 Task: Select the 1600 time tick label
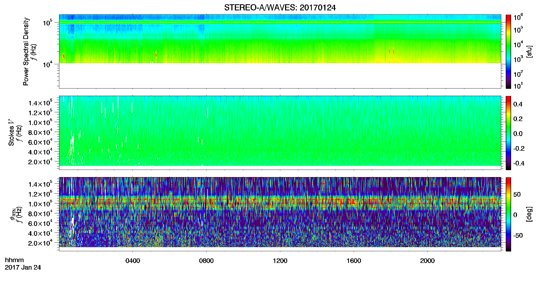pyautogui.click(x=354, y=261)
